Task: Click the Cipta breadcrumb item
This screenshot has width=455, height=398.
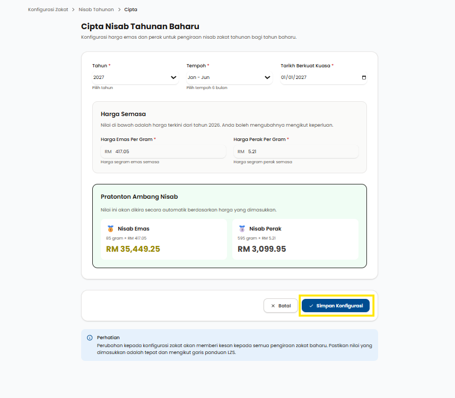Action: click(x=131, y=10)
